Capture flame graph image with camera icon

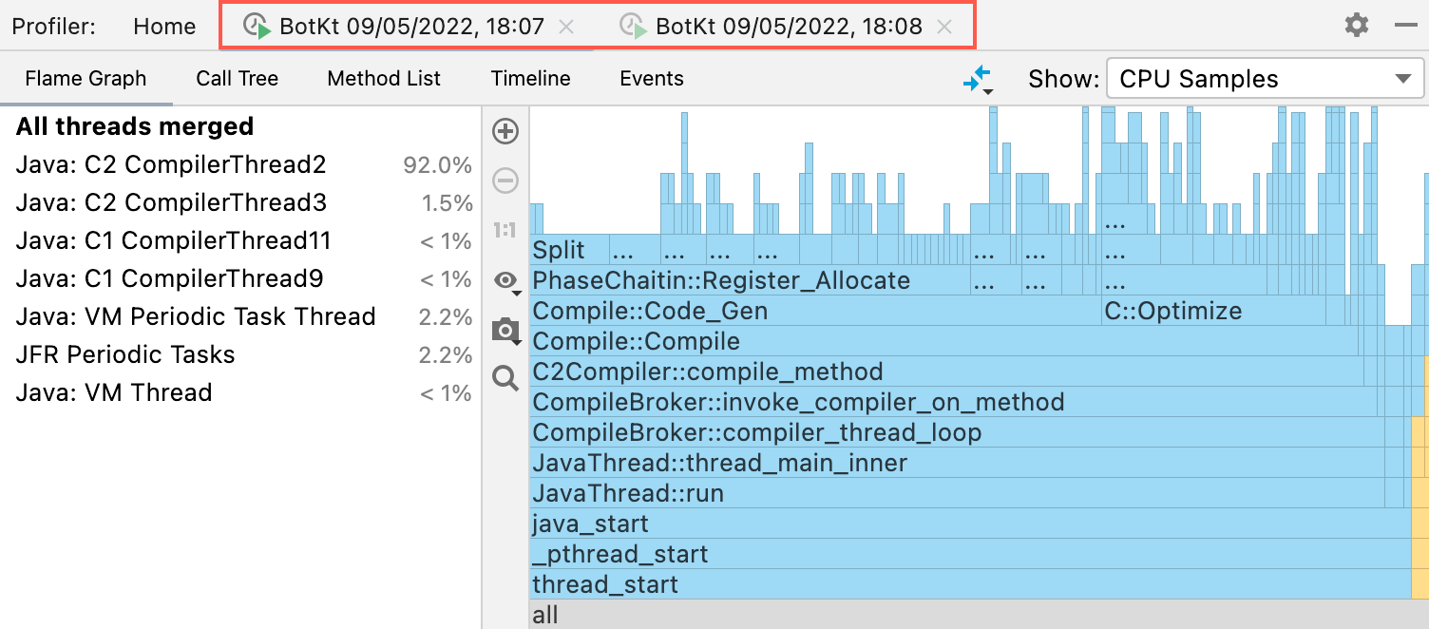click(x=506, y=331)
